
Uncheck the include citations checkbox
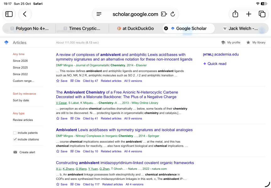point(15,139)
